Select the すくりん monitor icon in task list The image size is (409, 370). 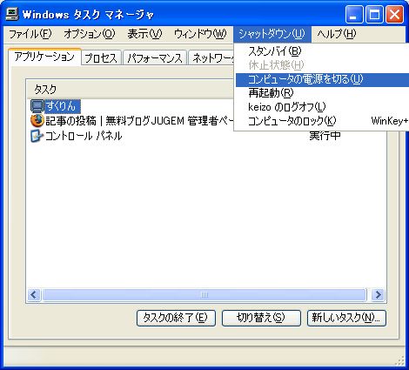pos(37,106)
